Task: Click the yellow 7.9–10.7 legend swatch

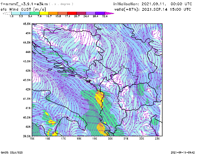Action: (x=44, y=13)
